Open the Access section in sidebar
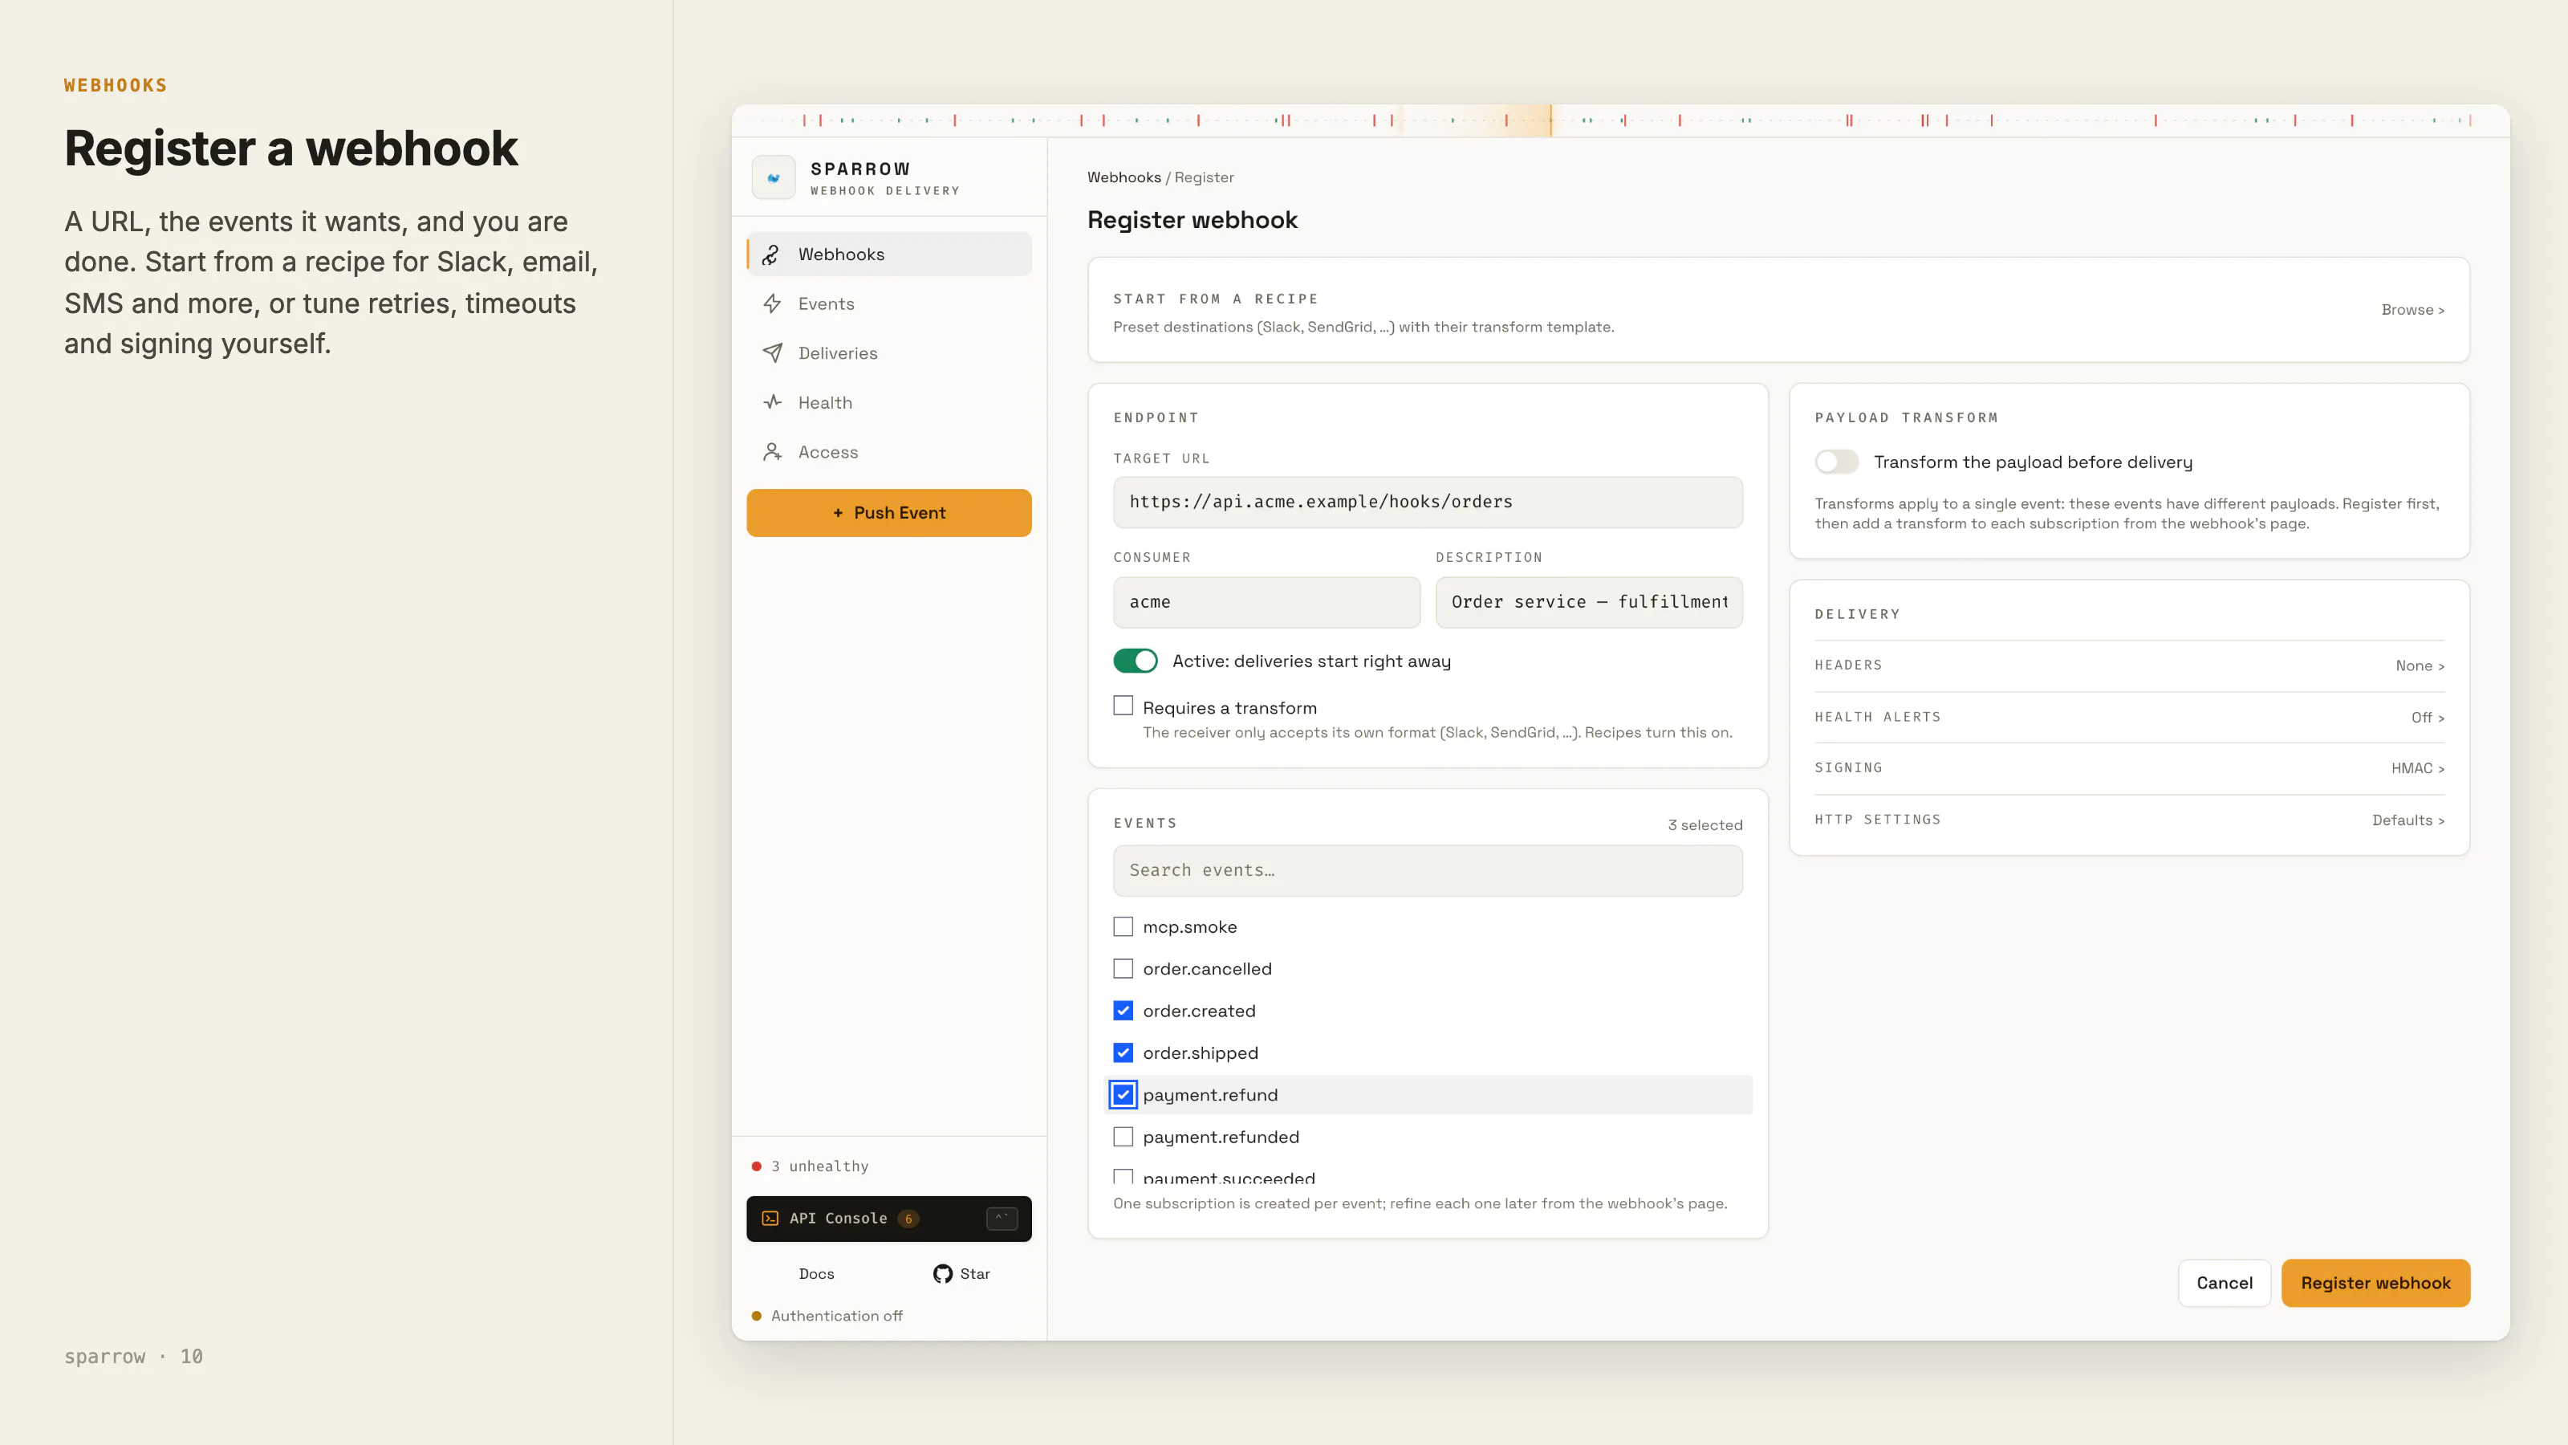The height and width of the screenshot is (1445, 2568). 889,452
